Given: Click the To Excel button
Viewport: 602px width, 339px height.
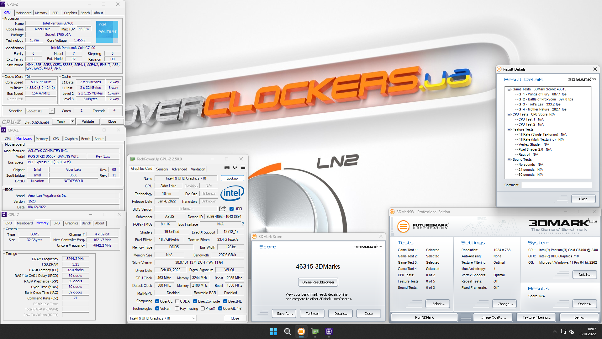Looking at the screenshot, I should pyautogui.click(x=312, y=314).
